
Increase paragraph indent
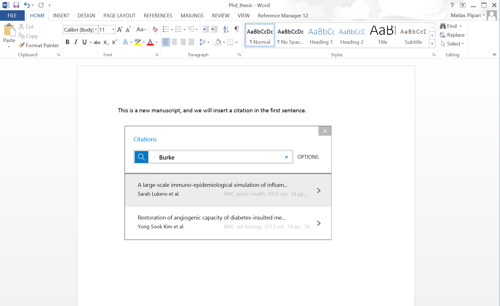tap(214, 29)
